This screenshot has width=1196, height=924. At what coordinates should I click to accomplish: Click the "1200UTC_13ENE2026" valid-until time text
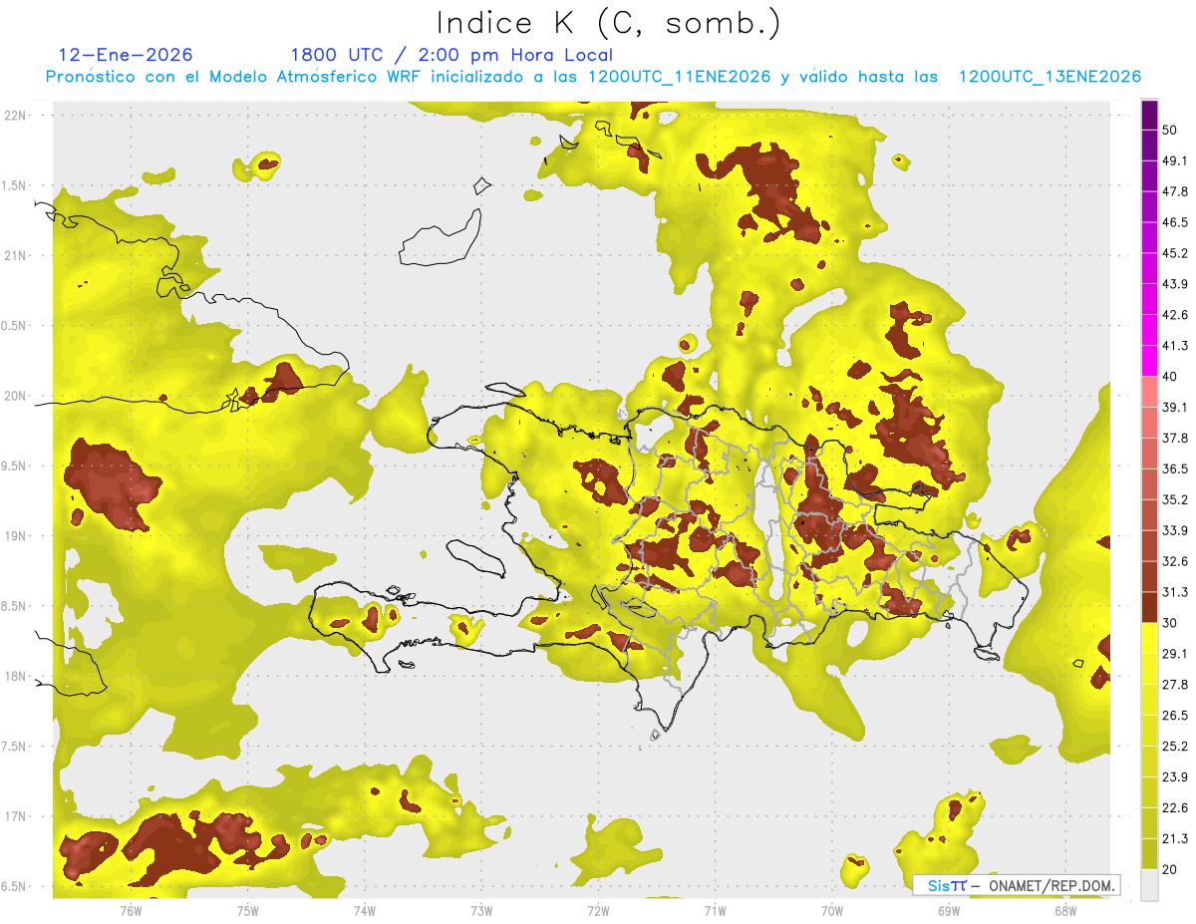[x=1049, y=77]
